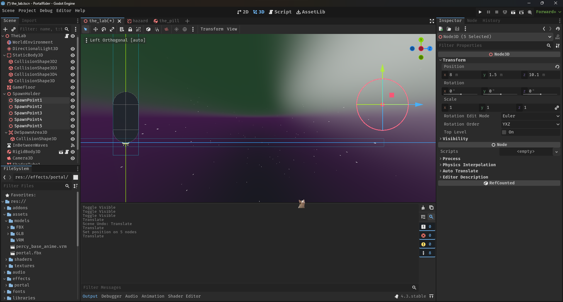The height and width of the screenshot is (302, 563).
Task: Open the Project menu
Action: (27, 11)
